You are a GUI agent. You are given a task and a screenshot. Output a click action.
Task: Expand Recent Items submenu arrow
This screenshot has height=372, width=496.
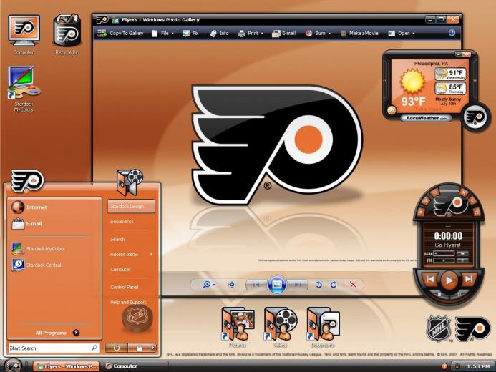coord(152,254)
